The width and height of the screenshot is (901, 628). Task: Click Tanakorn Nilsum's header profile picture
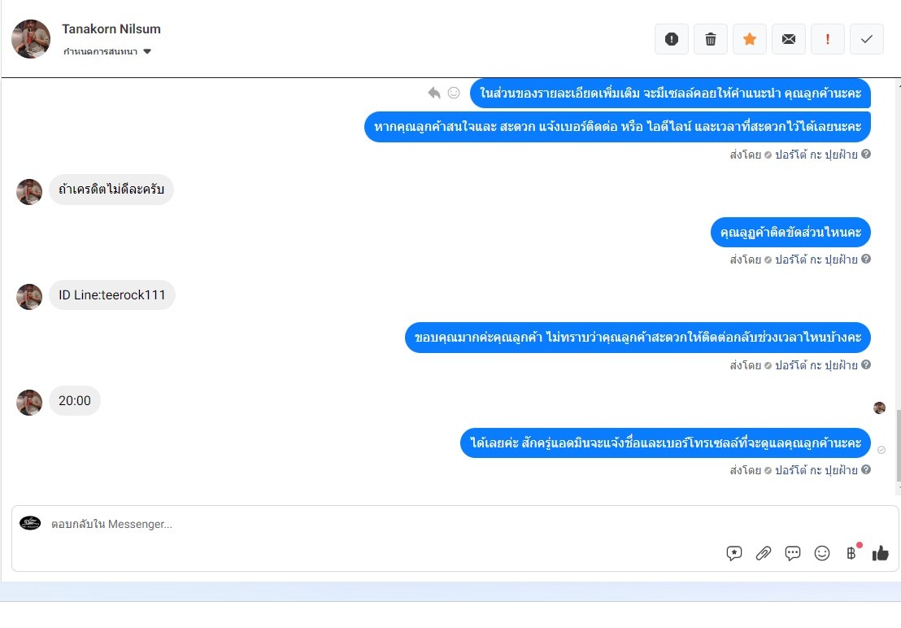coord(30,39)
